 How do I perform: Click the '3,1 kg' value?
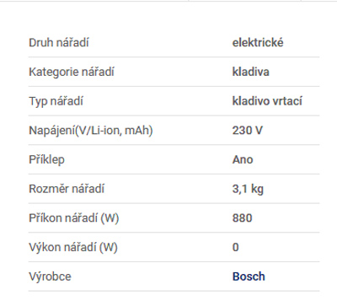tap(248, 189)
